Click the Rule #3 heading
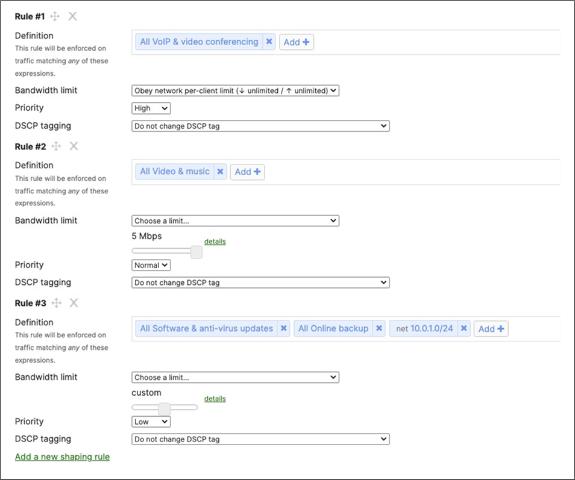Image resolution: width=575 pixels, height=480 pixels. (x=30, y=304)
